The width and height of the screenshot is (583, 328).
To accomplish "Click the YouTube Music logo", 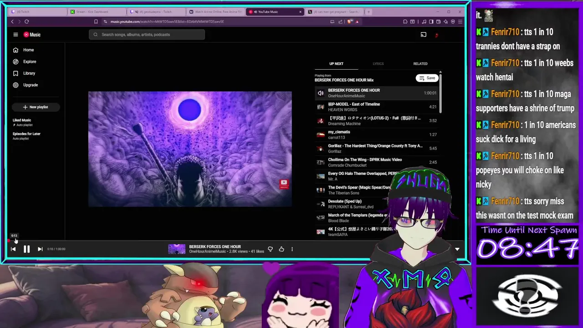I will tap(32, 35).
